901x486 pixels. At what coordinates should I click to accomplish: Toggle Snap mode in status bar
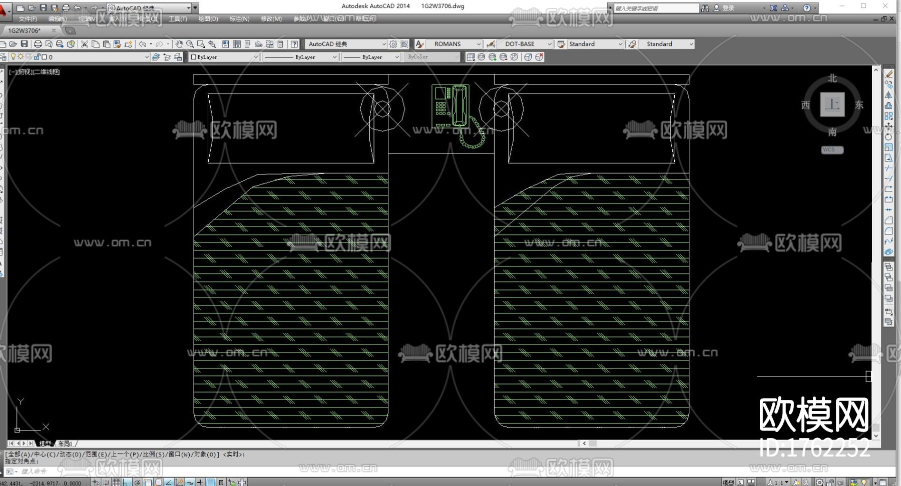coord(106,482)
